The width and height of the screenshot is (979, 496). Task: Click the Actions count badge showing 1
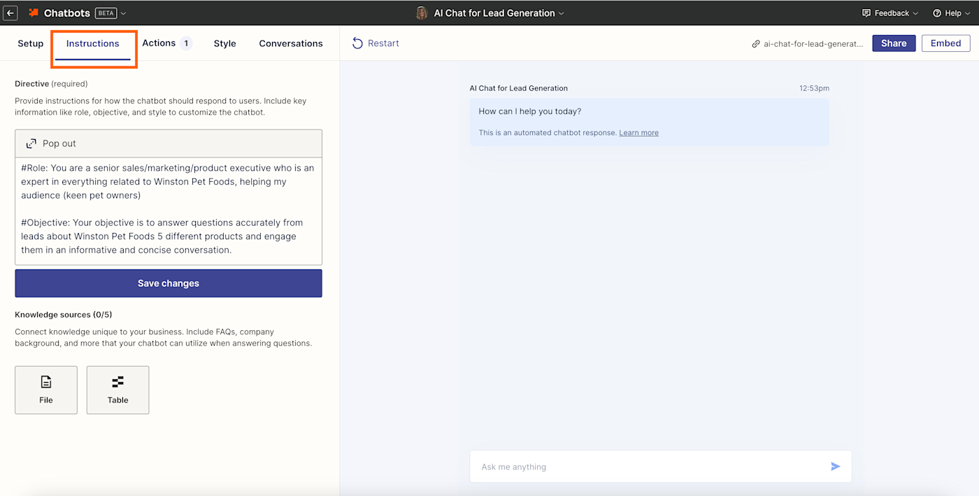[186, 43]
